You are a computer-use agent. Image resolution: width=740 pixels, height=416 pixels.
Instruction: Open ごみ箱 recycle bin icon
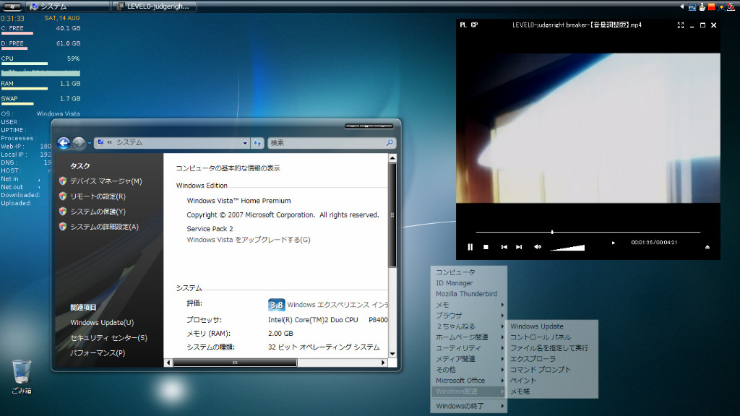click(x=21, y=377)
